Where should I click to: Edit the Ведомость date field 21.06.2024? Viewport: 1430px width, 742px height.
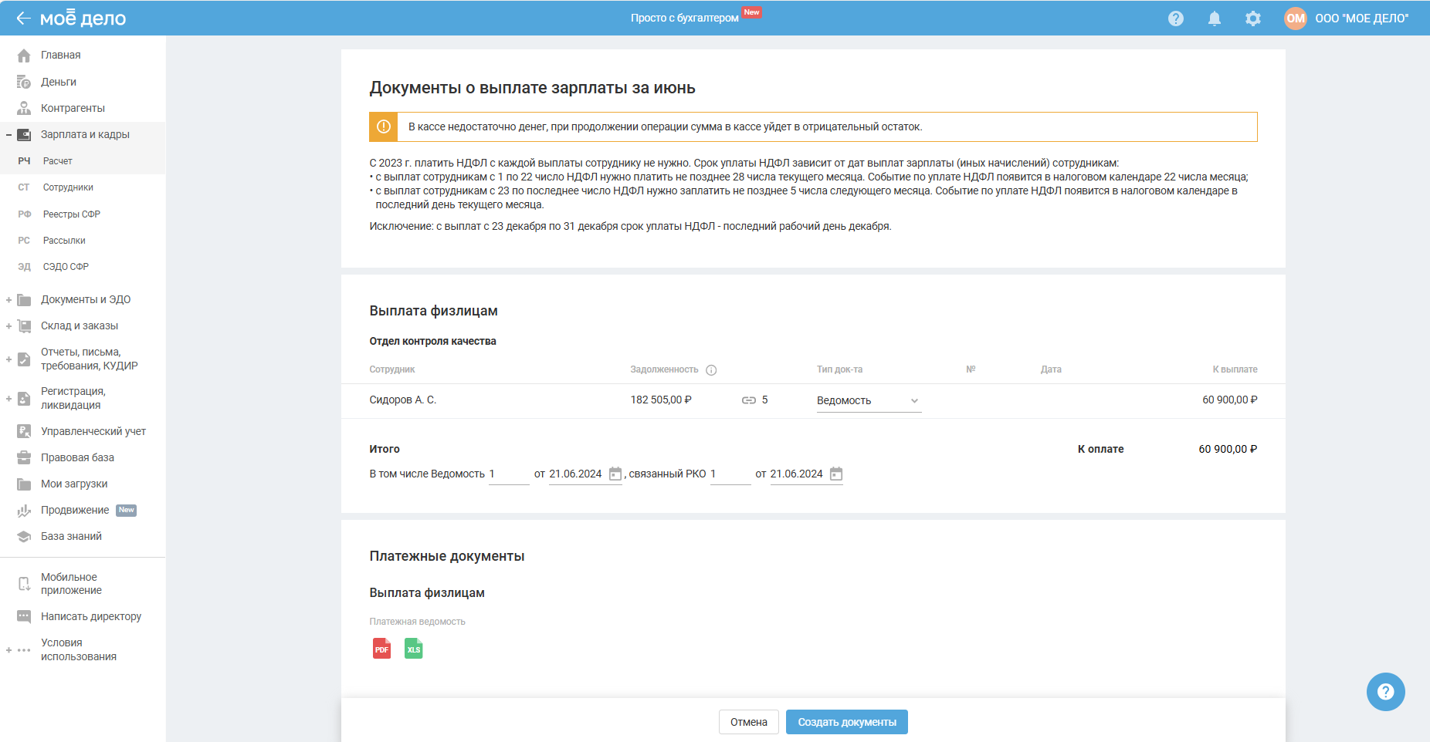(x=575, y=474)
